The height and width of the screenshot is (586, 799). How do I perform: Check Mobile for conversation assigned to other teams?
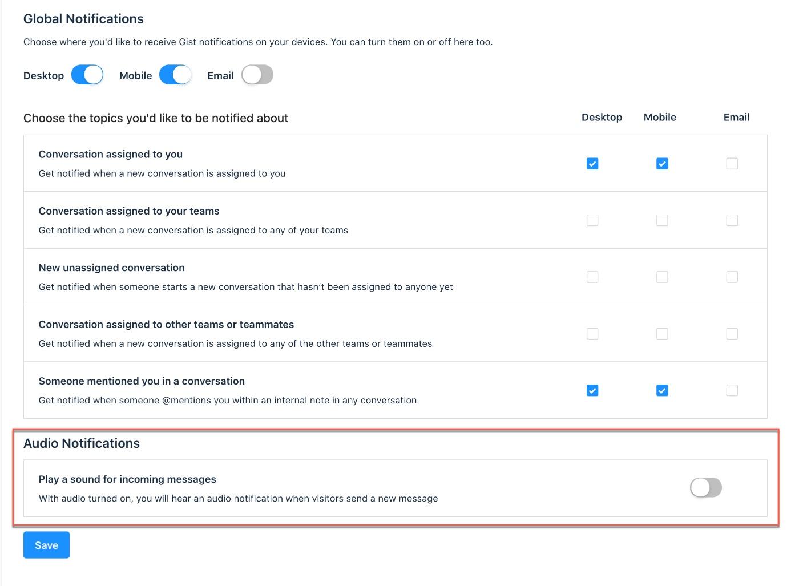point(662,334)
